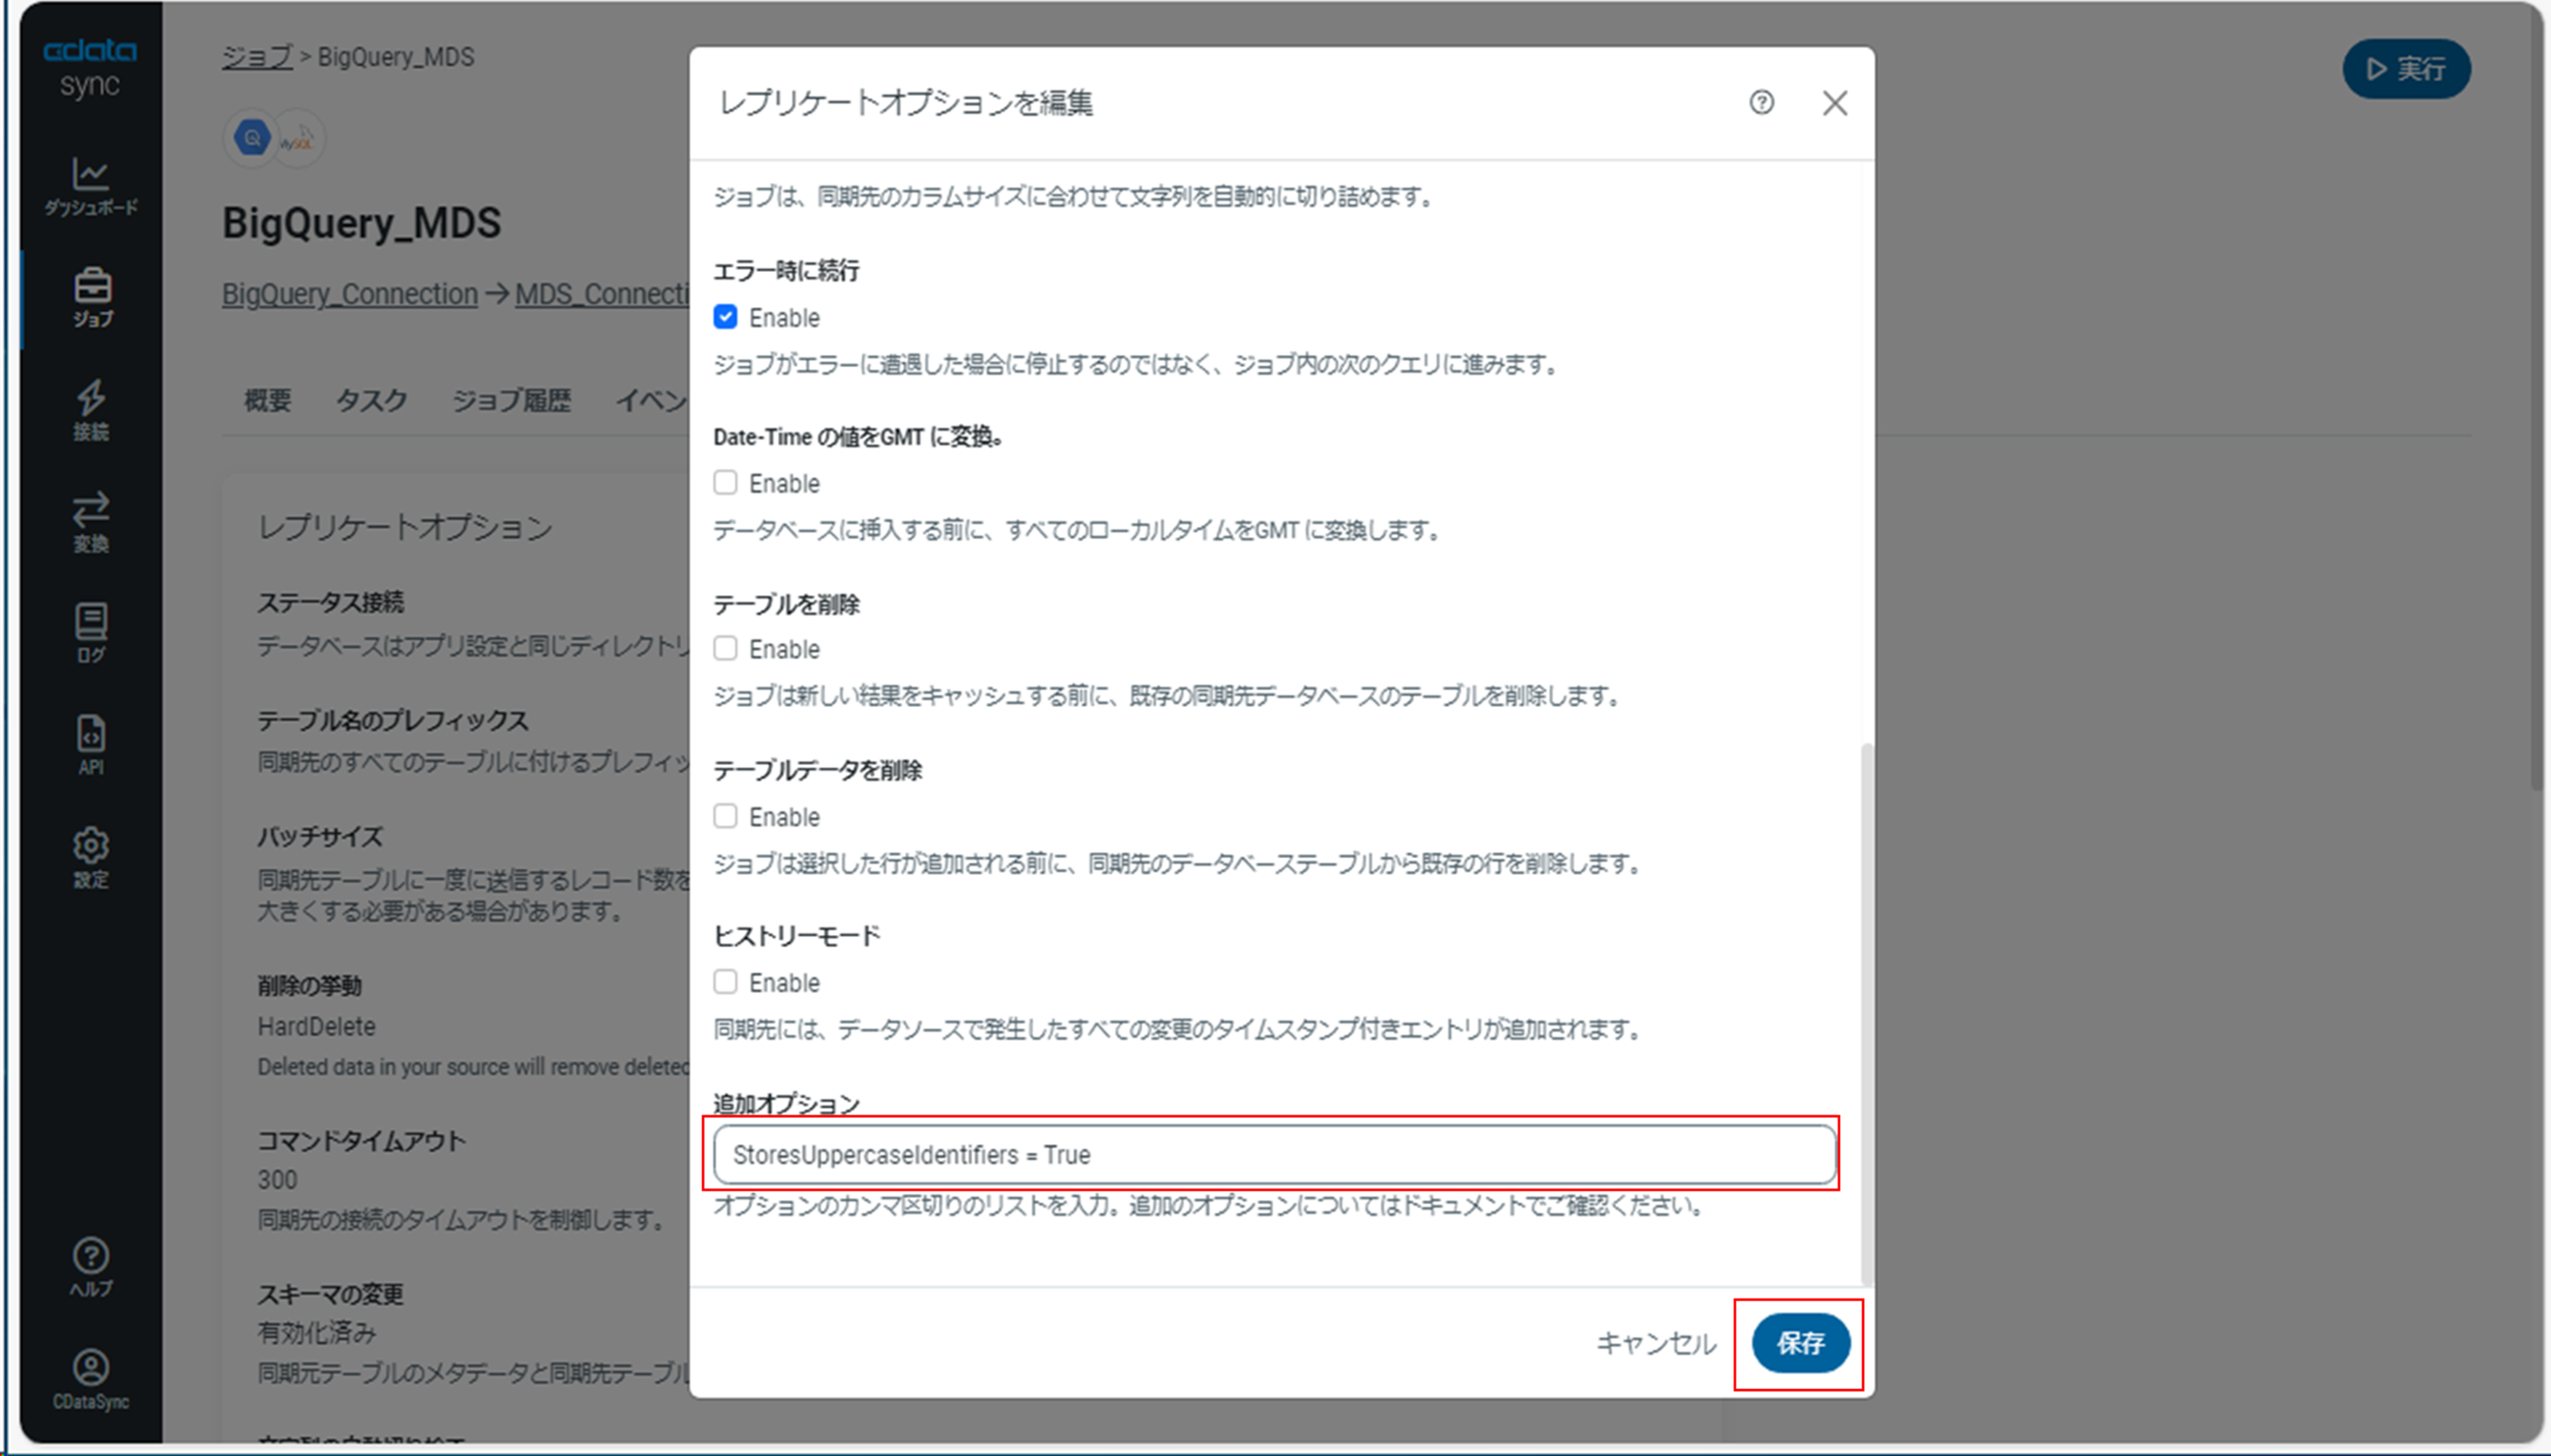The image size is (2551, 1456).
Task: Enable the テーブルデータを削除 checkbox
Action: 724,816
